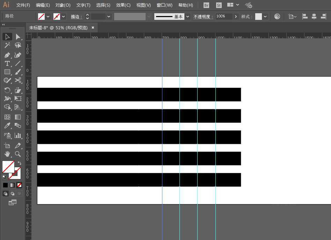Select the Selection tool arrow

(7, 37)
